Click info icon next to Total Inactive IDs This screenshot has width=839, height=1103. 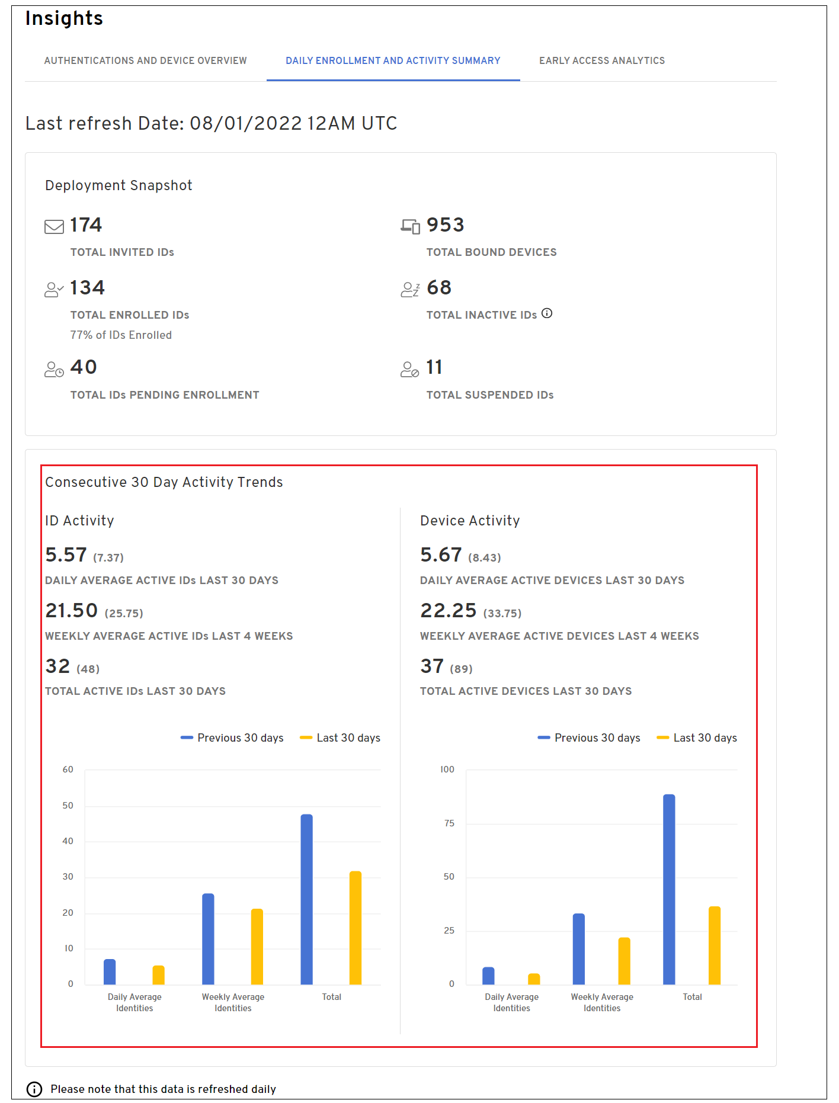pos(547,313)
